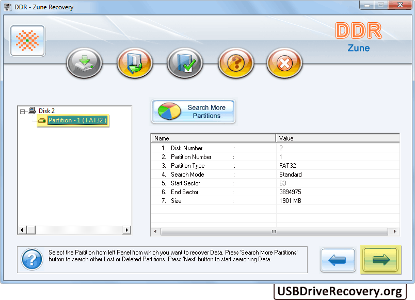
Task: Select the End Sector row
Action: tap(275, 192)
